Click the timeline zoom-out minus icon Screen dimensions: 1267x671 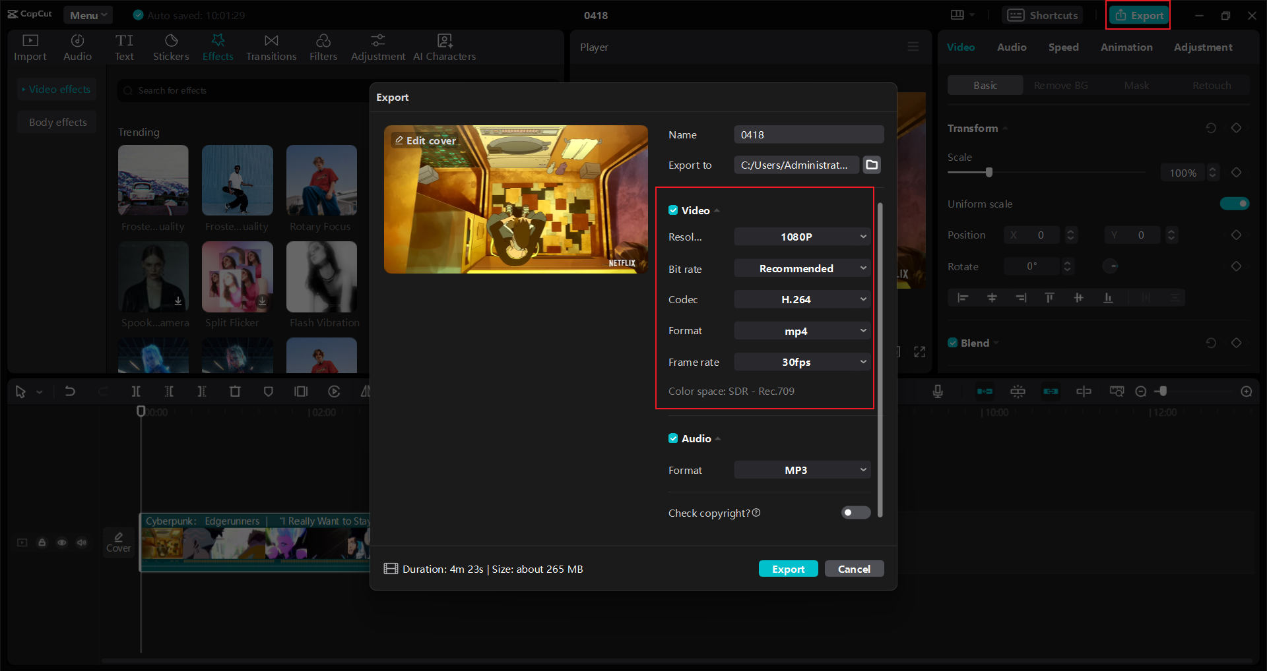pyautogui.click(x=1141, y=392)
